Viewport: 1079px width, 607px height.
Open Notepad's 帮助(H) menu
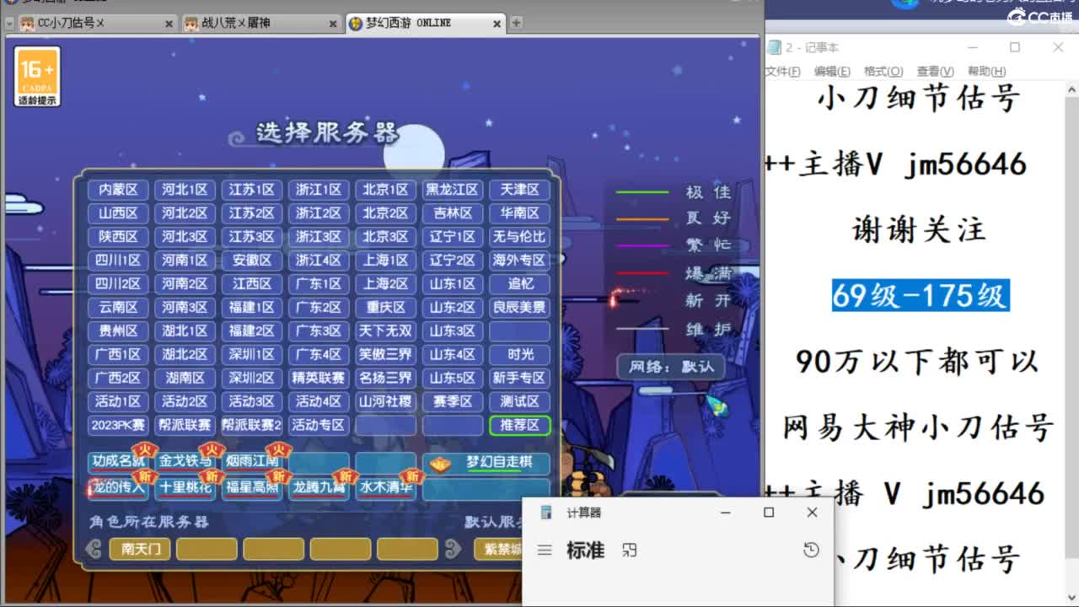(986, 72)
